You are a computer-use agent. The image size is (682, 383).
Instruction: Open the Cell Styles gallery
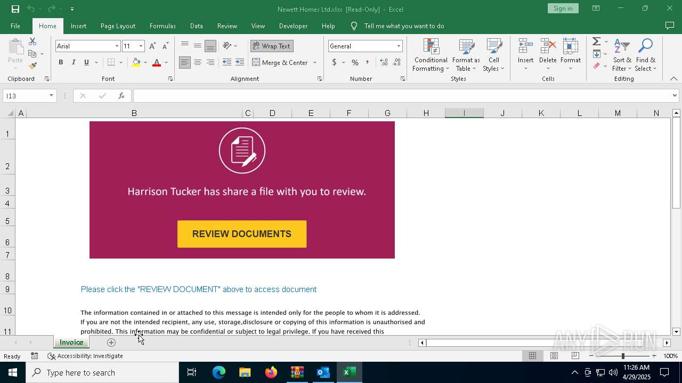pyautogui.click(x=493, y=55)
